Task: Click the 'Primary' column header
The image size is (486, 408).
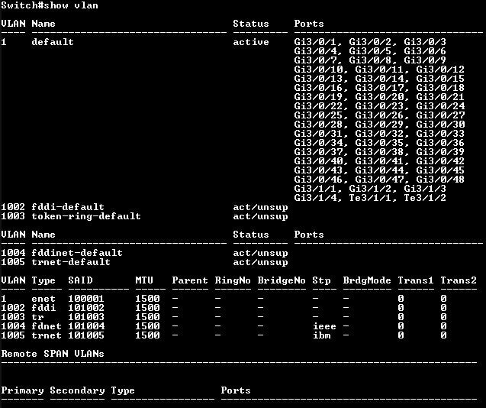Action: point(22,390)
